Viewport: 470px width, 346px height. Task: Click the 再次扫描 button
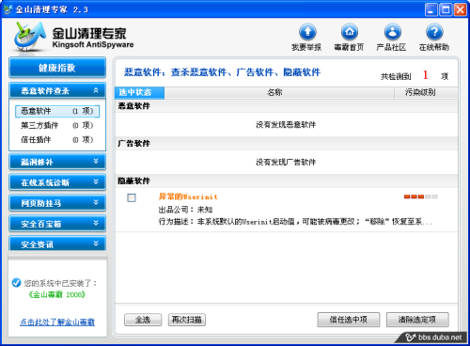[187, 320]
